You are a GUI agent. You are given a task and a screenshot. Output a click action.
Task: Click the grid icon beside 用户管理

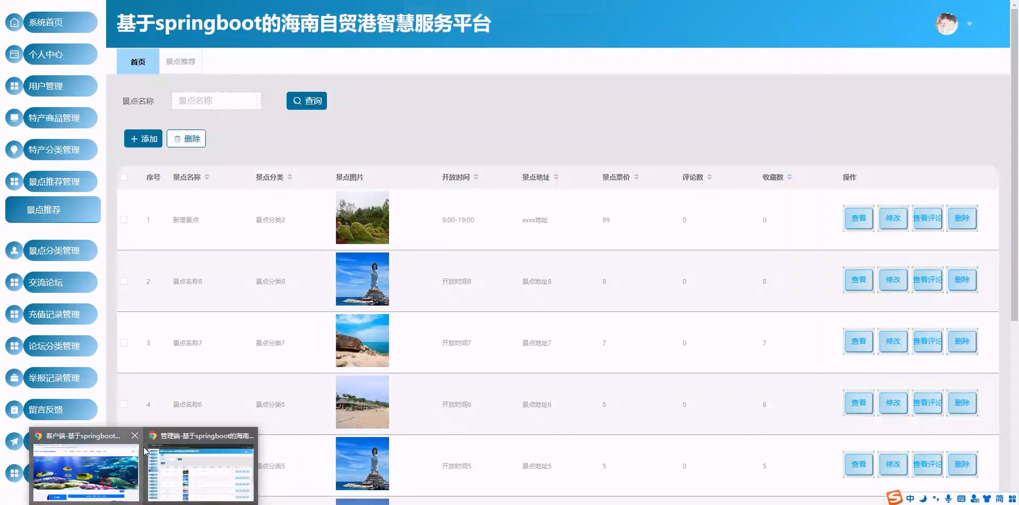pyautogui.click(x=14, y=86)
